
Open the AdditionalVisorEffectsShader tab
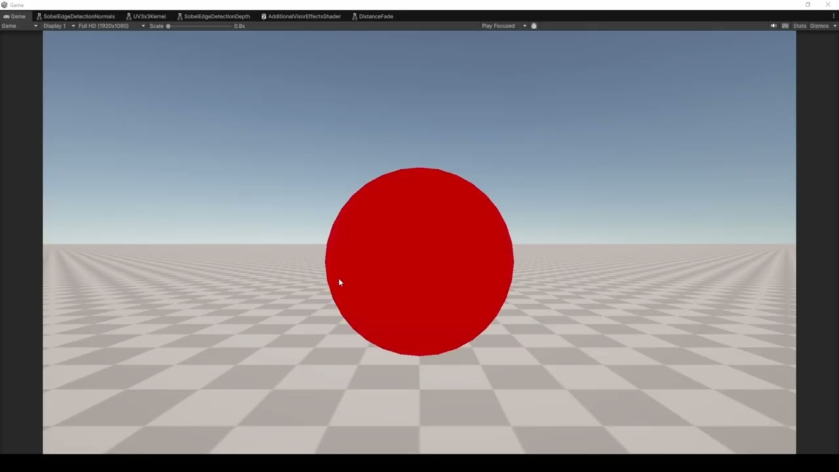(301, 16)
